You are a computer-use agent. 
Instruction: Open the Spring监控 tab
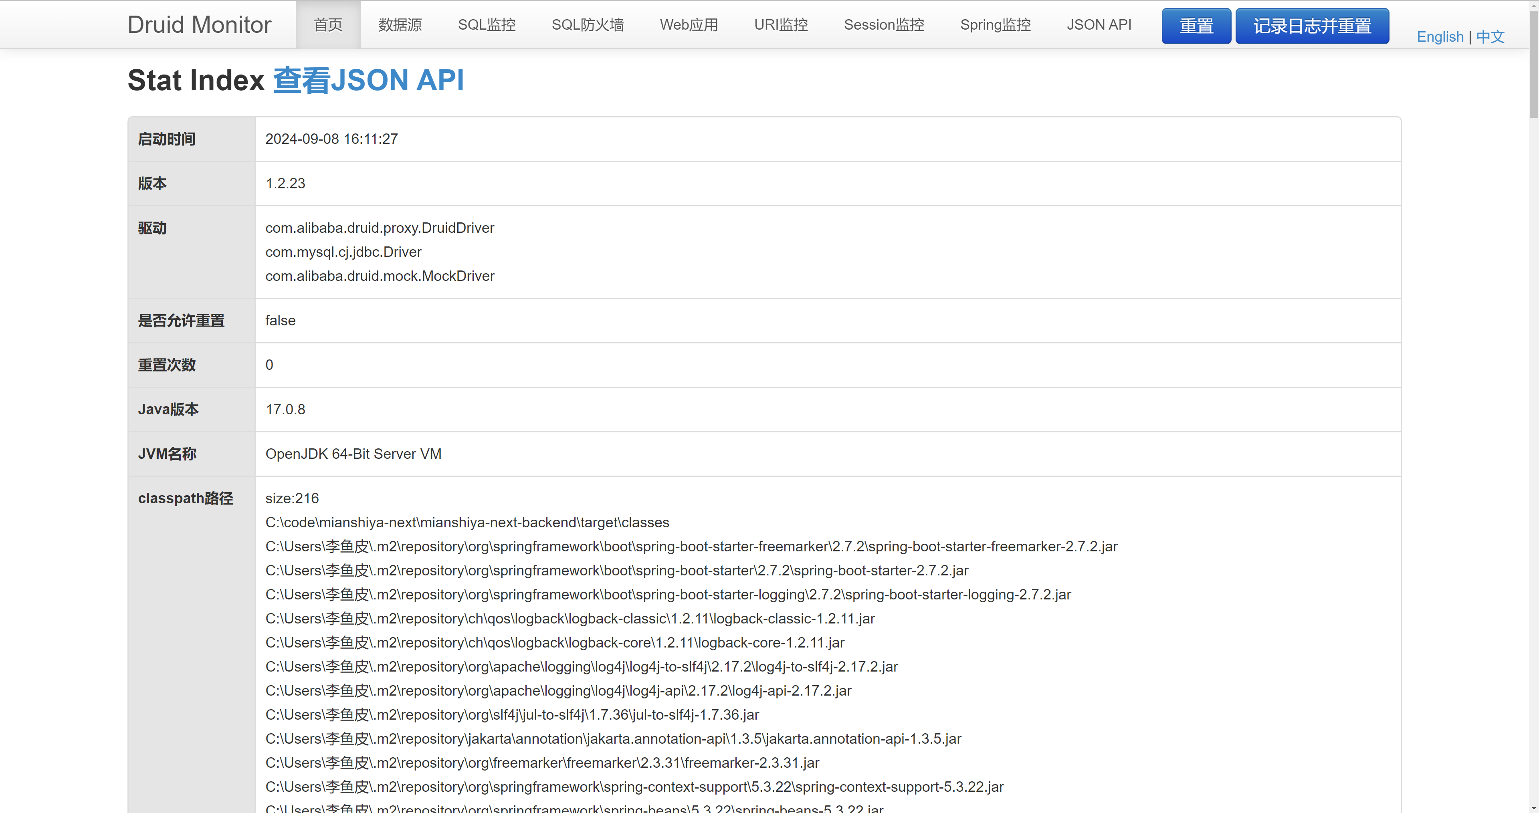[995, 24]
